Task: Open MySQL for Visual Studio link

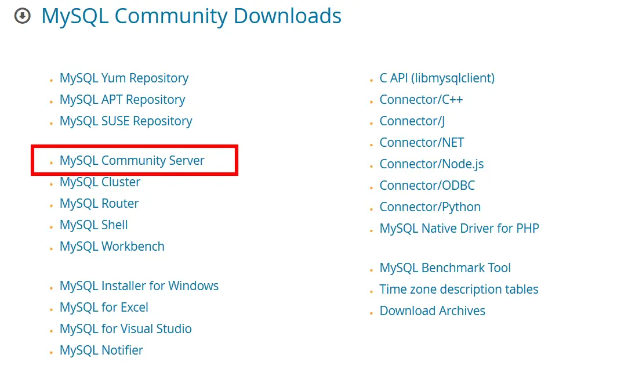Action: click(x=126, y=329)
